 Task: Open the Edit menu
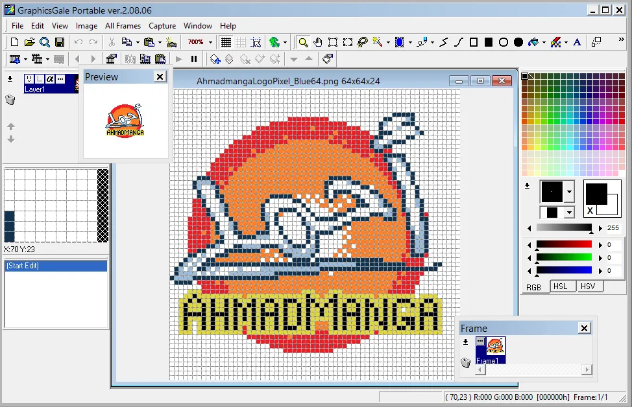tap(38, 26)
